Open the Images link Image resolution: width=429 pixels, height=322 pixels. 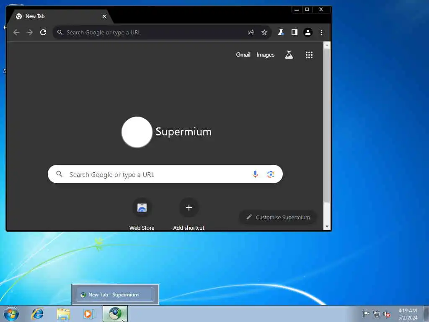click(265, 55)
